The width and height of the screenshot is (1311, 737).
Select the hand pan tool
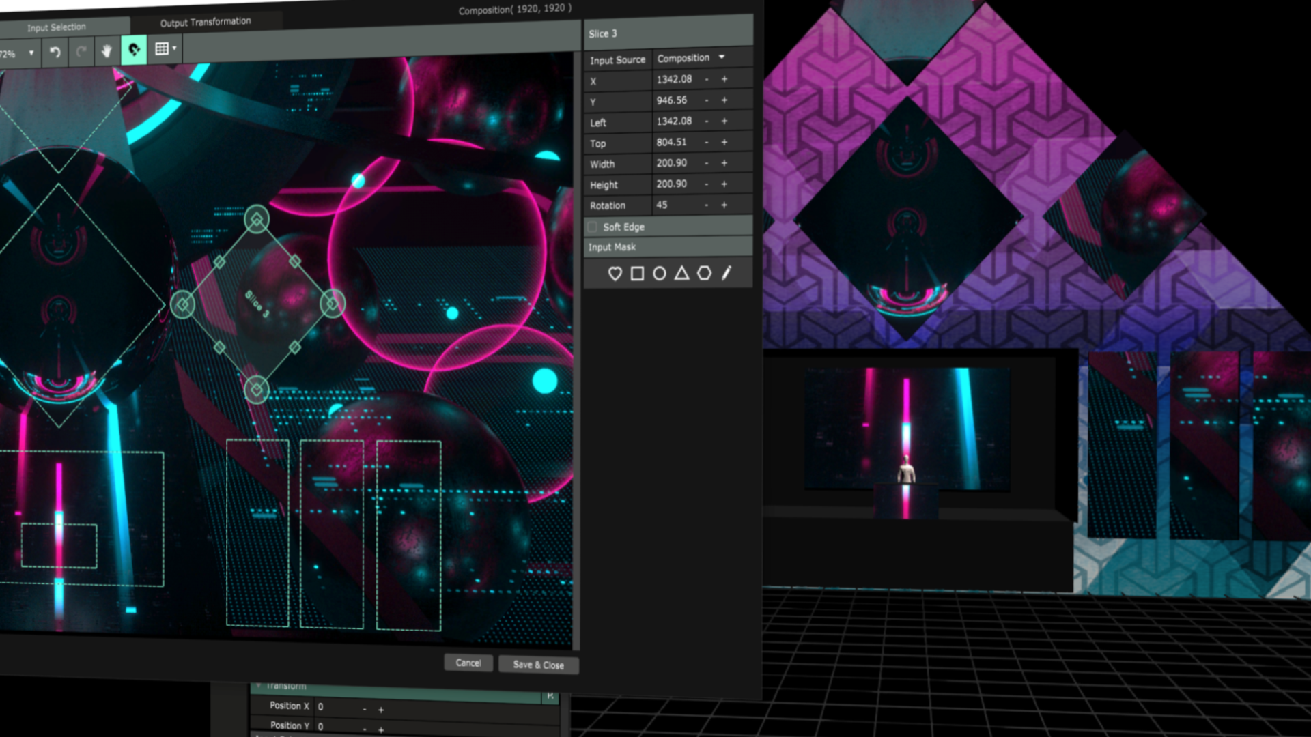pyautogui.click(x=107, y=51)
